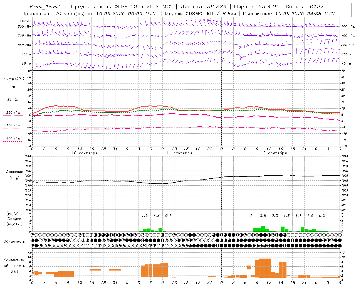The height and width of the screenshot is (285, 356).
Task: Click the 3-hour precipitation value 0.1
Action: click(x=168, y=215)
